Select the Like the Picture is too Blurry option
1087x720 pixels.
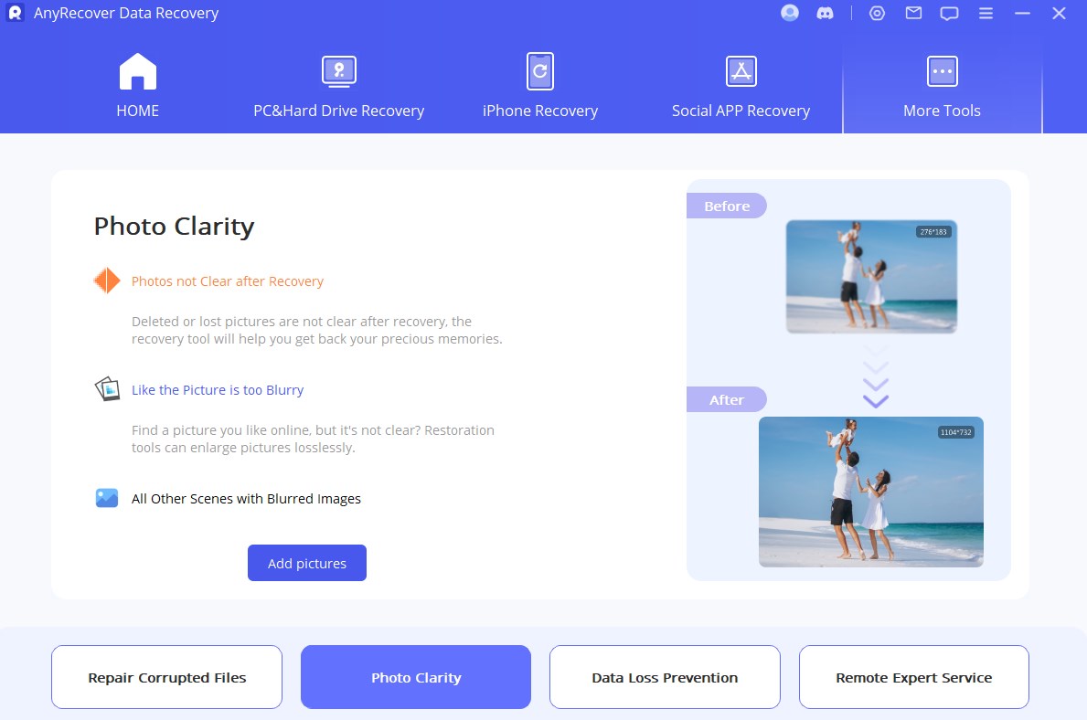pos(218,389)
